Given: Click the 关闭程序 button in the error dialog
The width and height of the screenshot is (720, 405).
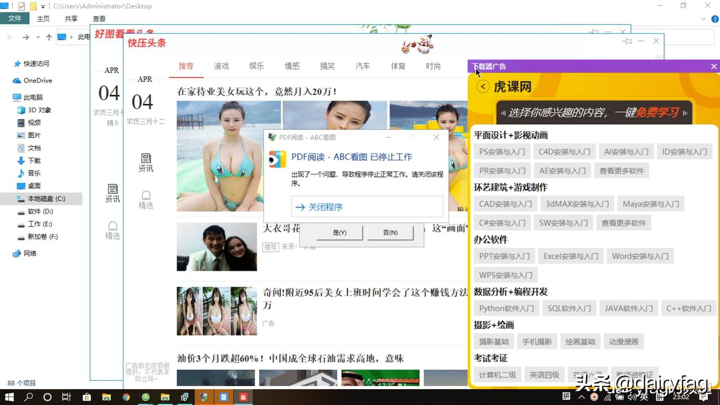Looking at the screenshot, I should coord(367,206).
